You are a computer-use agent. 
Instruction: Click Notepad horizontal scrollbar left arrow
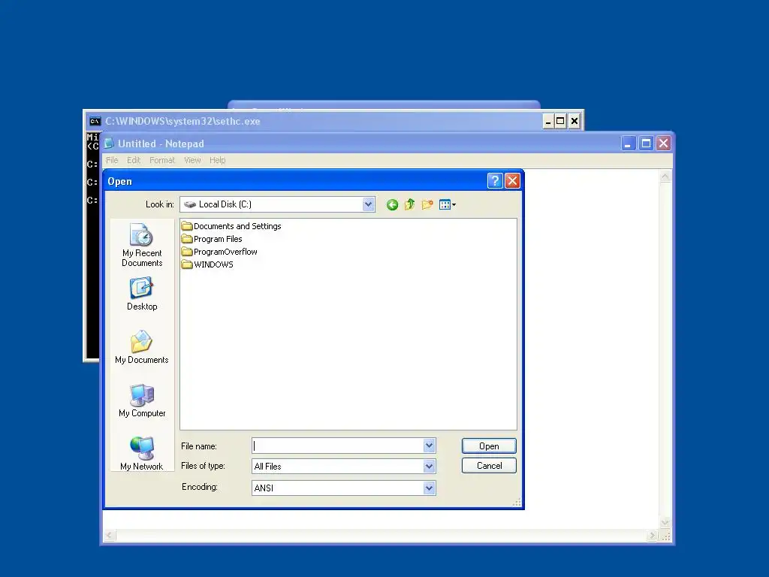[x=110, y=535]
